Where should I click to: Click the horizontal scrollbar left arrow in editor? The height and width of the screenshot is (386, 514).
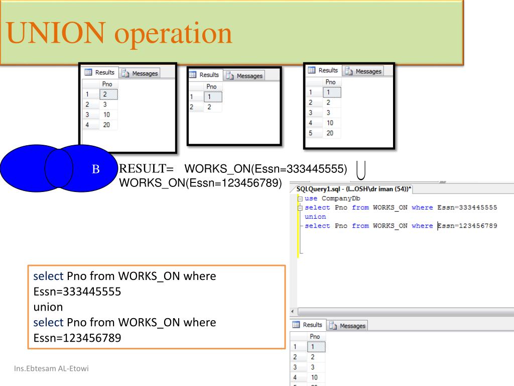pyautogui.click(x=293, y=311)
